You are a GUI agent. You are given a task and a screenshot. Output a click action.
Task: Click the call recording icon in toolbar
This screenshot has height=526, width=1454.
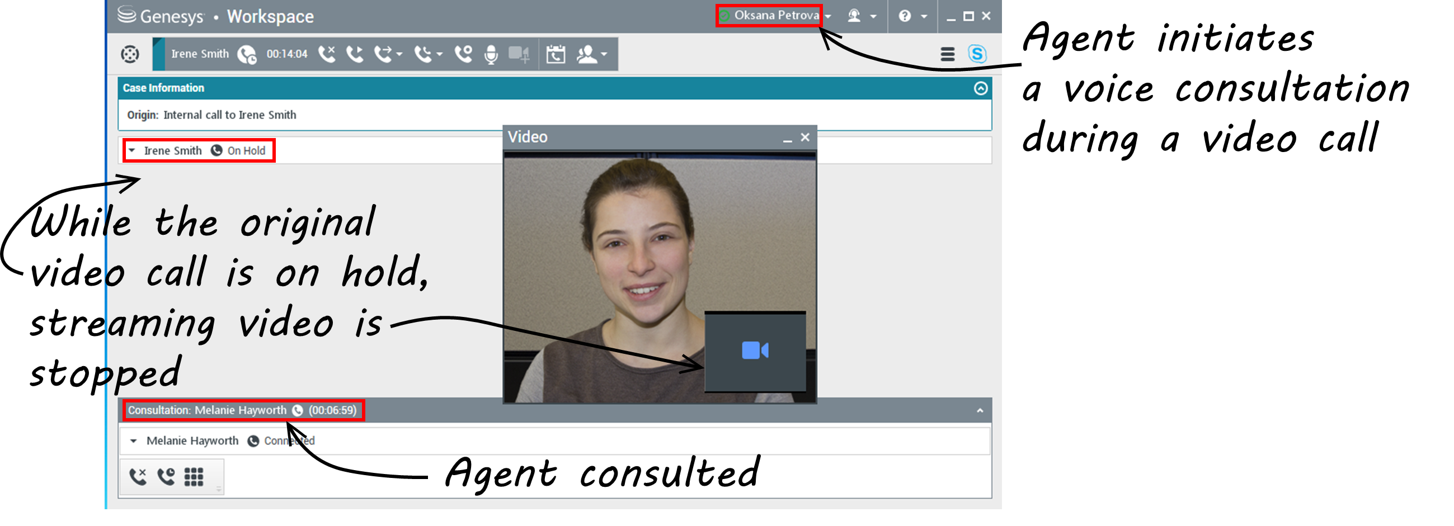point(463,54)
